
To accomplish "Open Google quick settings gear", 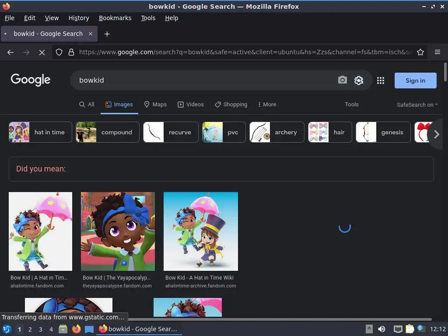I will pos(359,80).
